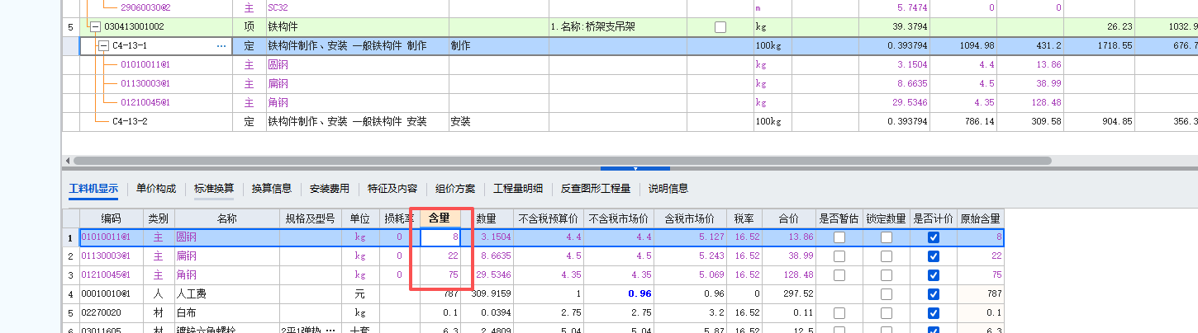
Task: Open the 安装费用 tab
Action: point(330,189)
